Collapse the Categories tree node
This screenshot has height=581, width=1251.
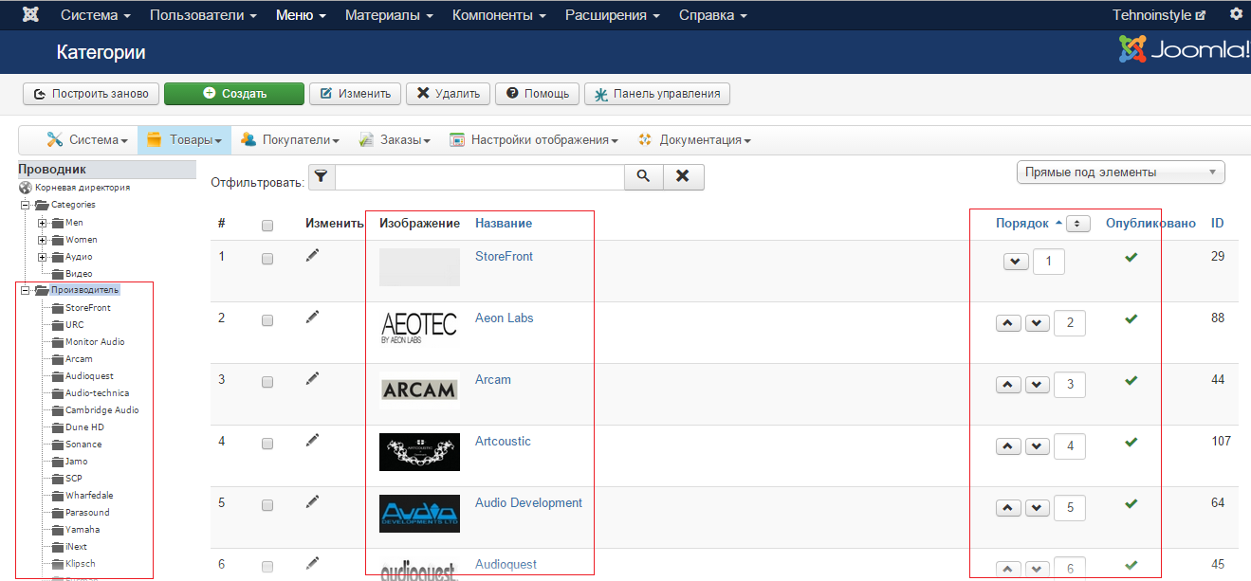(x=26, y=205)
